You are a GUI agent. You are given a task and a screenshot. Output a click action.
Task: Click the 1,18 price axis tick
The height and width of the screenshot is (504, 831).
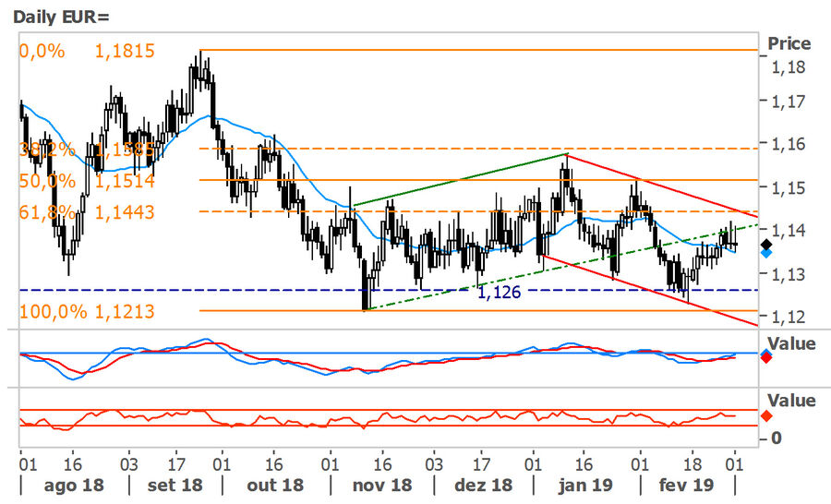789,67
